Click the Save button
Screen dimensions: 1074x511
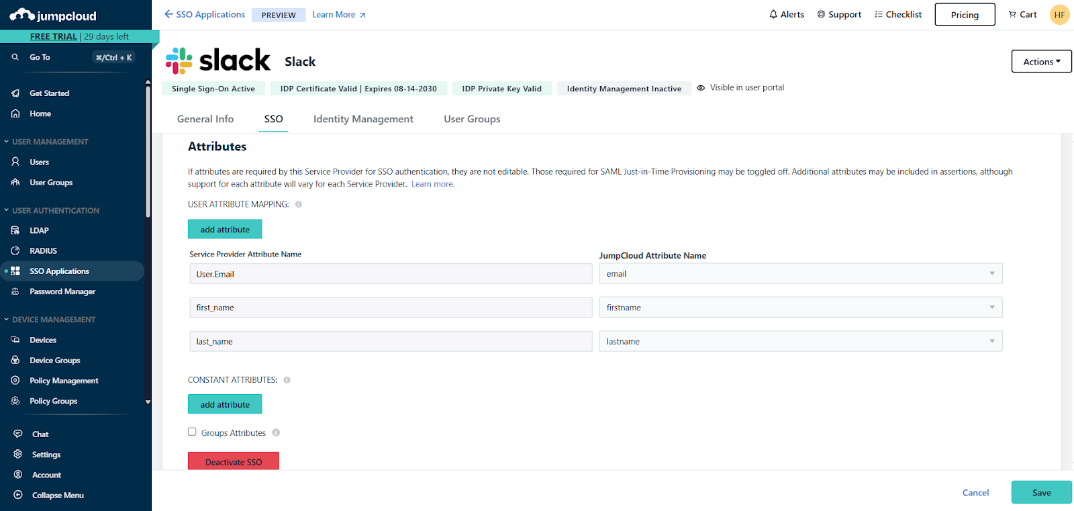tap(1041, 492)
